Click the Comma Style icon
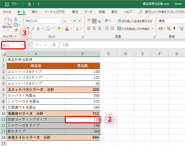185x146 pixels. point(174,29)
